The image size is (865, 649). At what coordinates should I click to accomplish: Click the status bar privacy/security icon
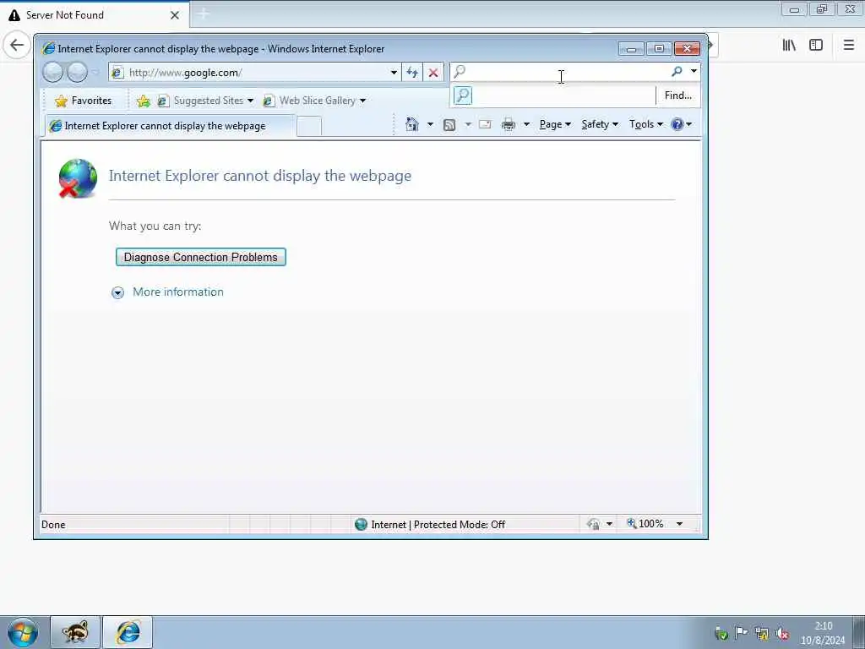594,524
